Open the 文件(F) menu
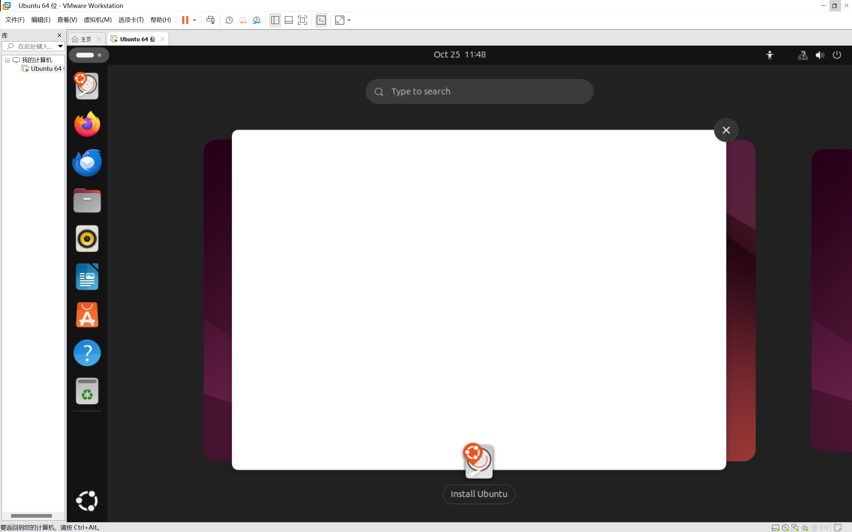Viewport: 852px width, 532px height. 14,20
